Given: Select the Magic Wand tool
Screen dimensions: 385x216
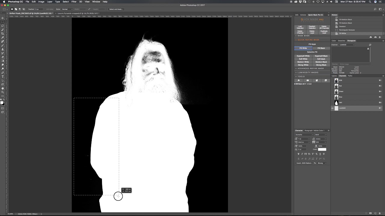Looking at the screenshot, I should 3,30.
